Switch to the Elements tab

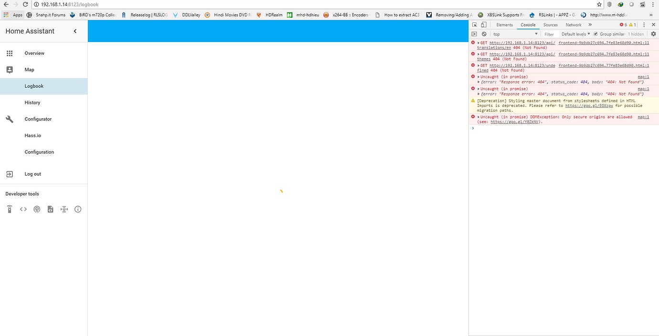pos(504,24)
